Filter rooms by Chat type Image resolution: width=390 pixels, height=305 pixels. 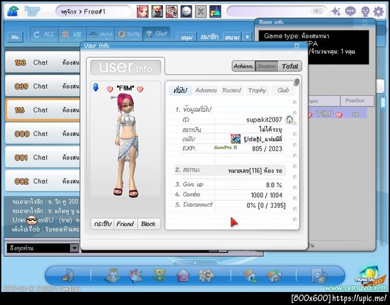(x=157, y=34)
